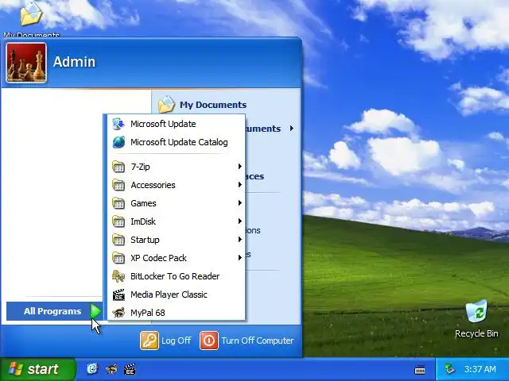Expand the Accessories submenu arrow
Image resolution: width=509 pixels, height=381 pixels.
point(240,185)
